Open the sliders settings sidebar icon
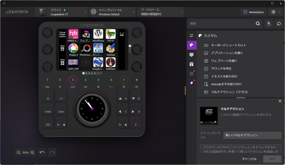285x165 pixels. (x=191, y=36)
